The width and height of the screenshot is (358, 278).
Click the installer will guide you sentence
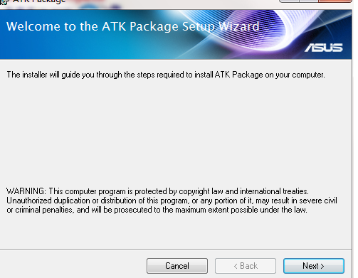click(166, 75)
